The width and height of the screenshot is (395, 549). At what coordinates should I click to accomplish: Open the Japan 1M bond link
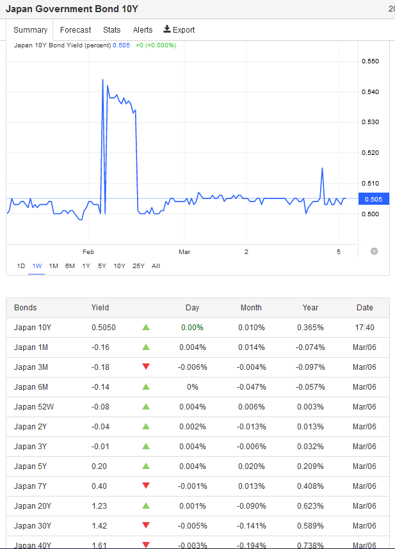point(31,347)
